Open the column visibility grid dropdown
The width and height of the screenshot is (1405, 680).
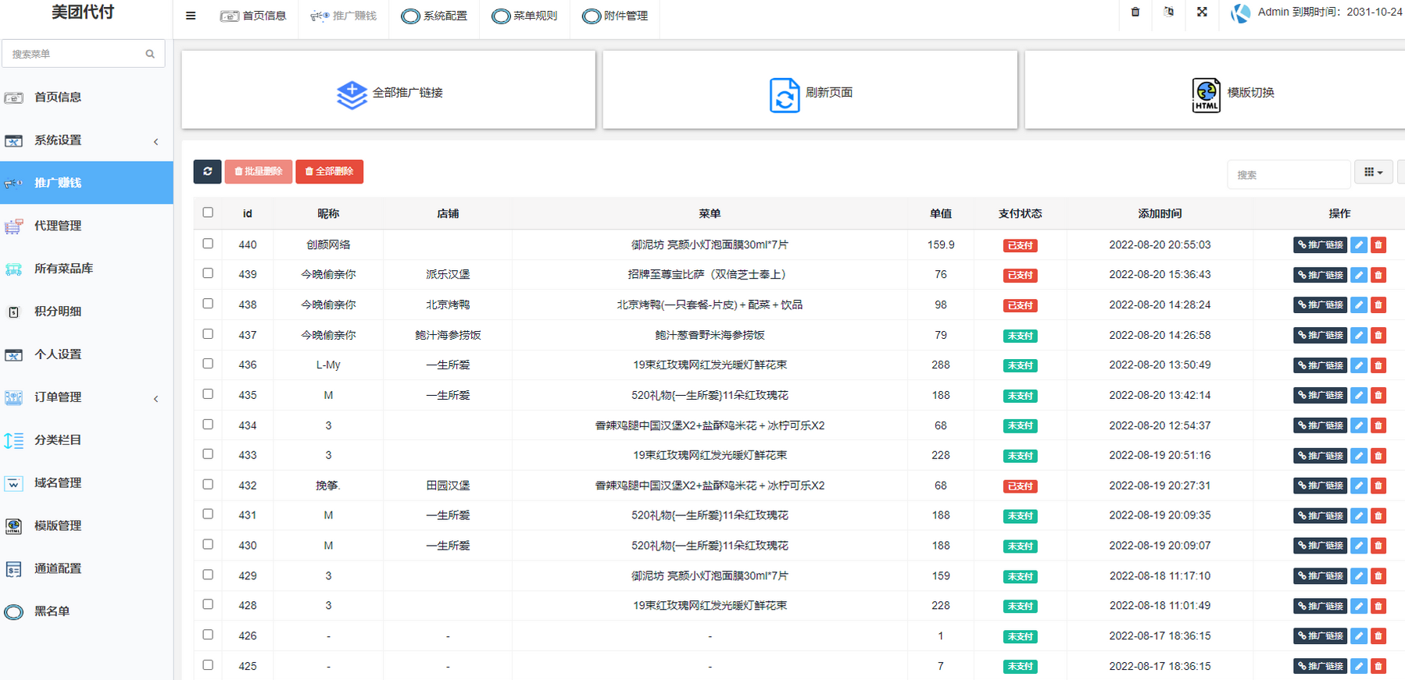coord(1373,173)
